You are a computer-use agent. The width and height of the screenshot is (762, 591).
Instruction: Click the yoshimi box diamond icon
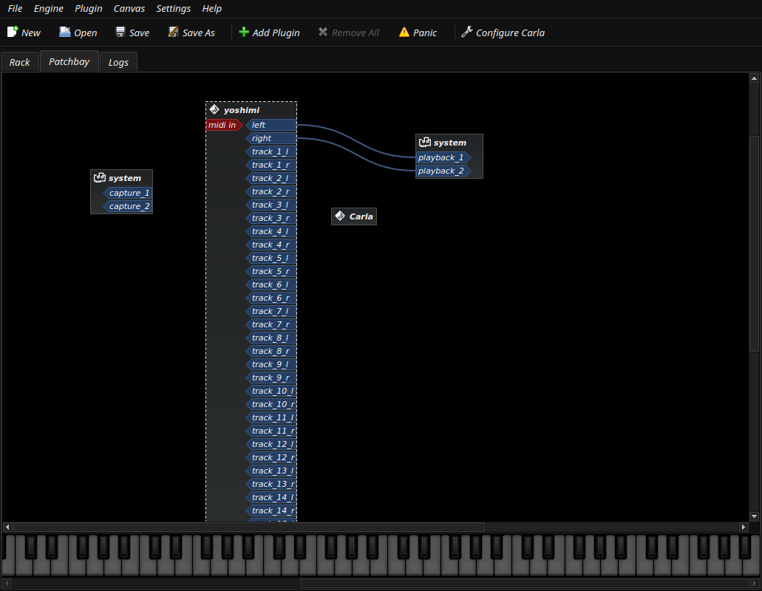tap(214, 110)
